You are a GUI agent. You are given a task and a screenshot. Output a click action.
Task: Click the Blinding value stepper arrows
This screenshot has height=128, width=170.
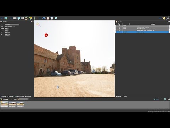[8, 29]
